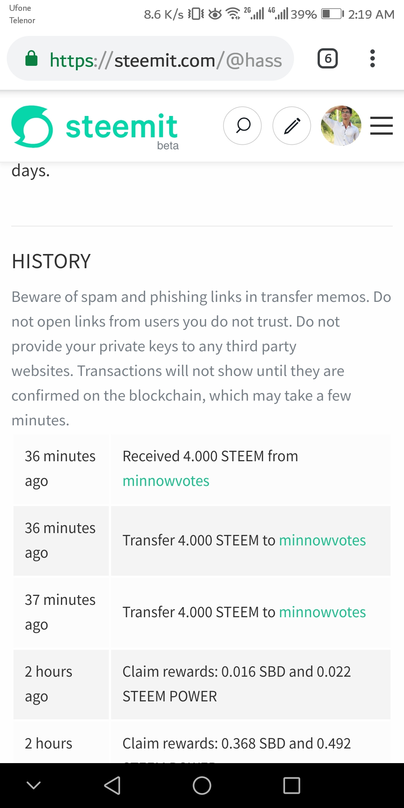Collapse navigation bar with down chevron
Screen dimensions: 404x808
pyautogui.click(x=34, y=785)
